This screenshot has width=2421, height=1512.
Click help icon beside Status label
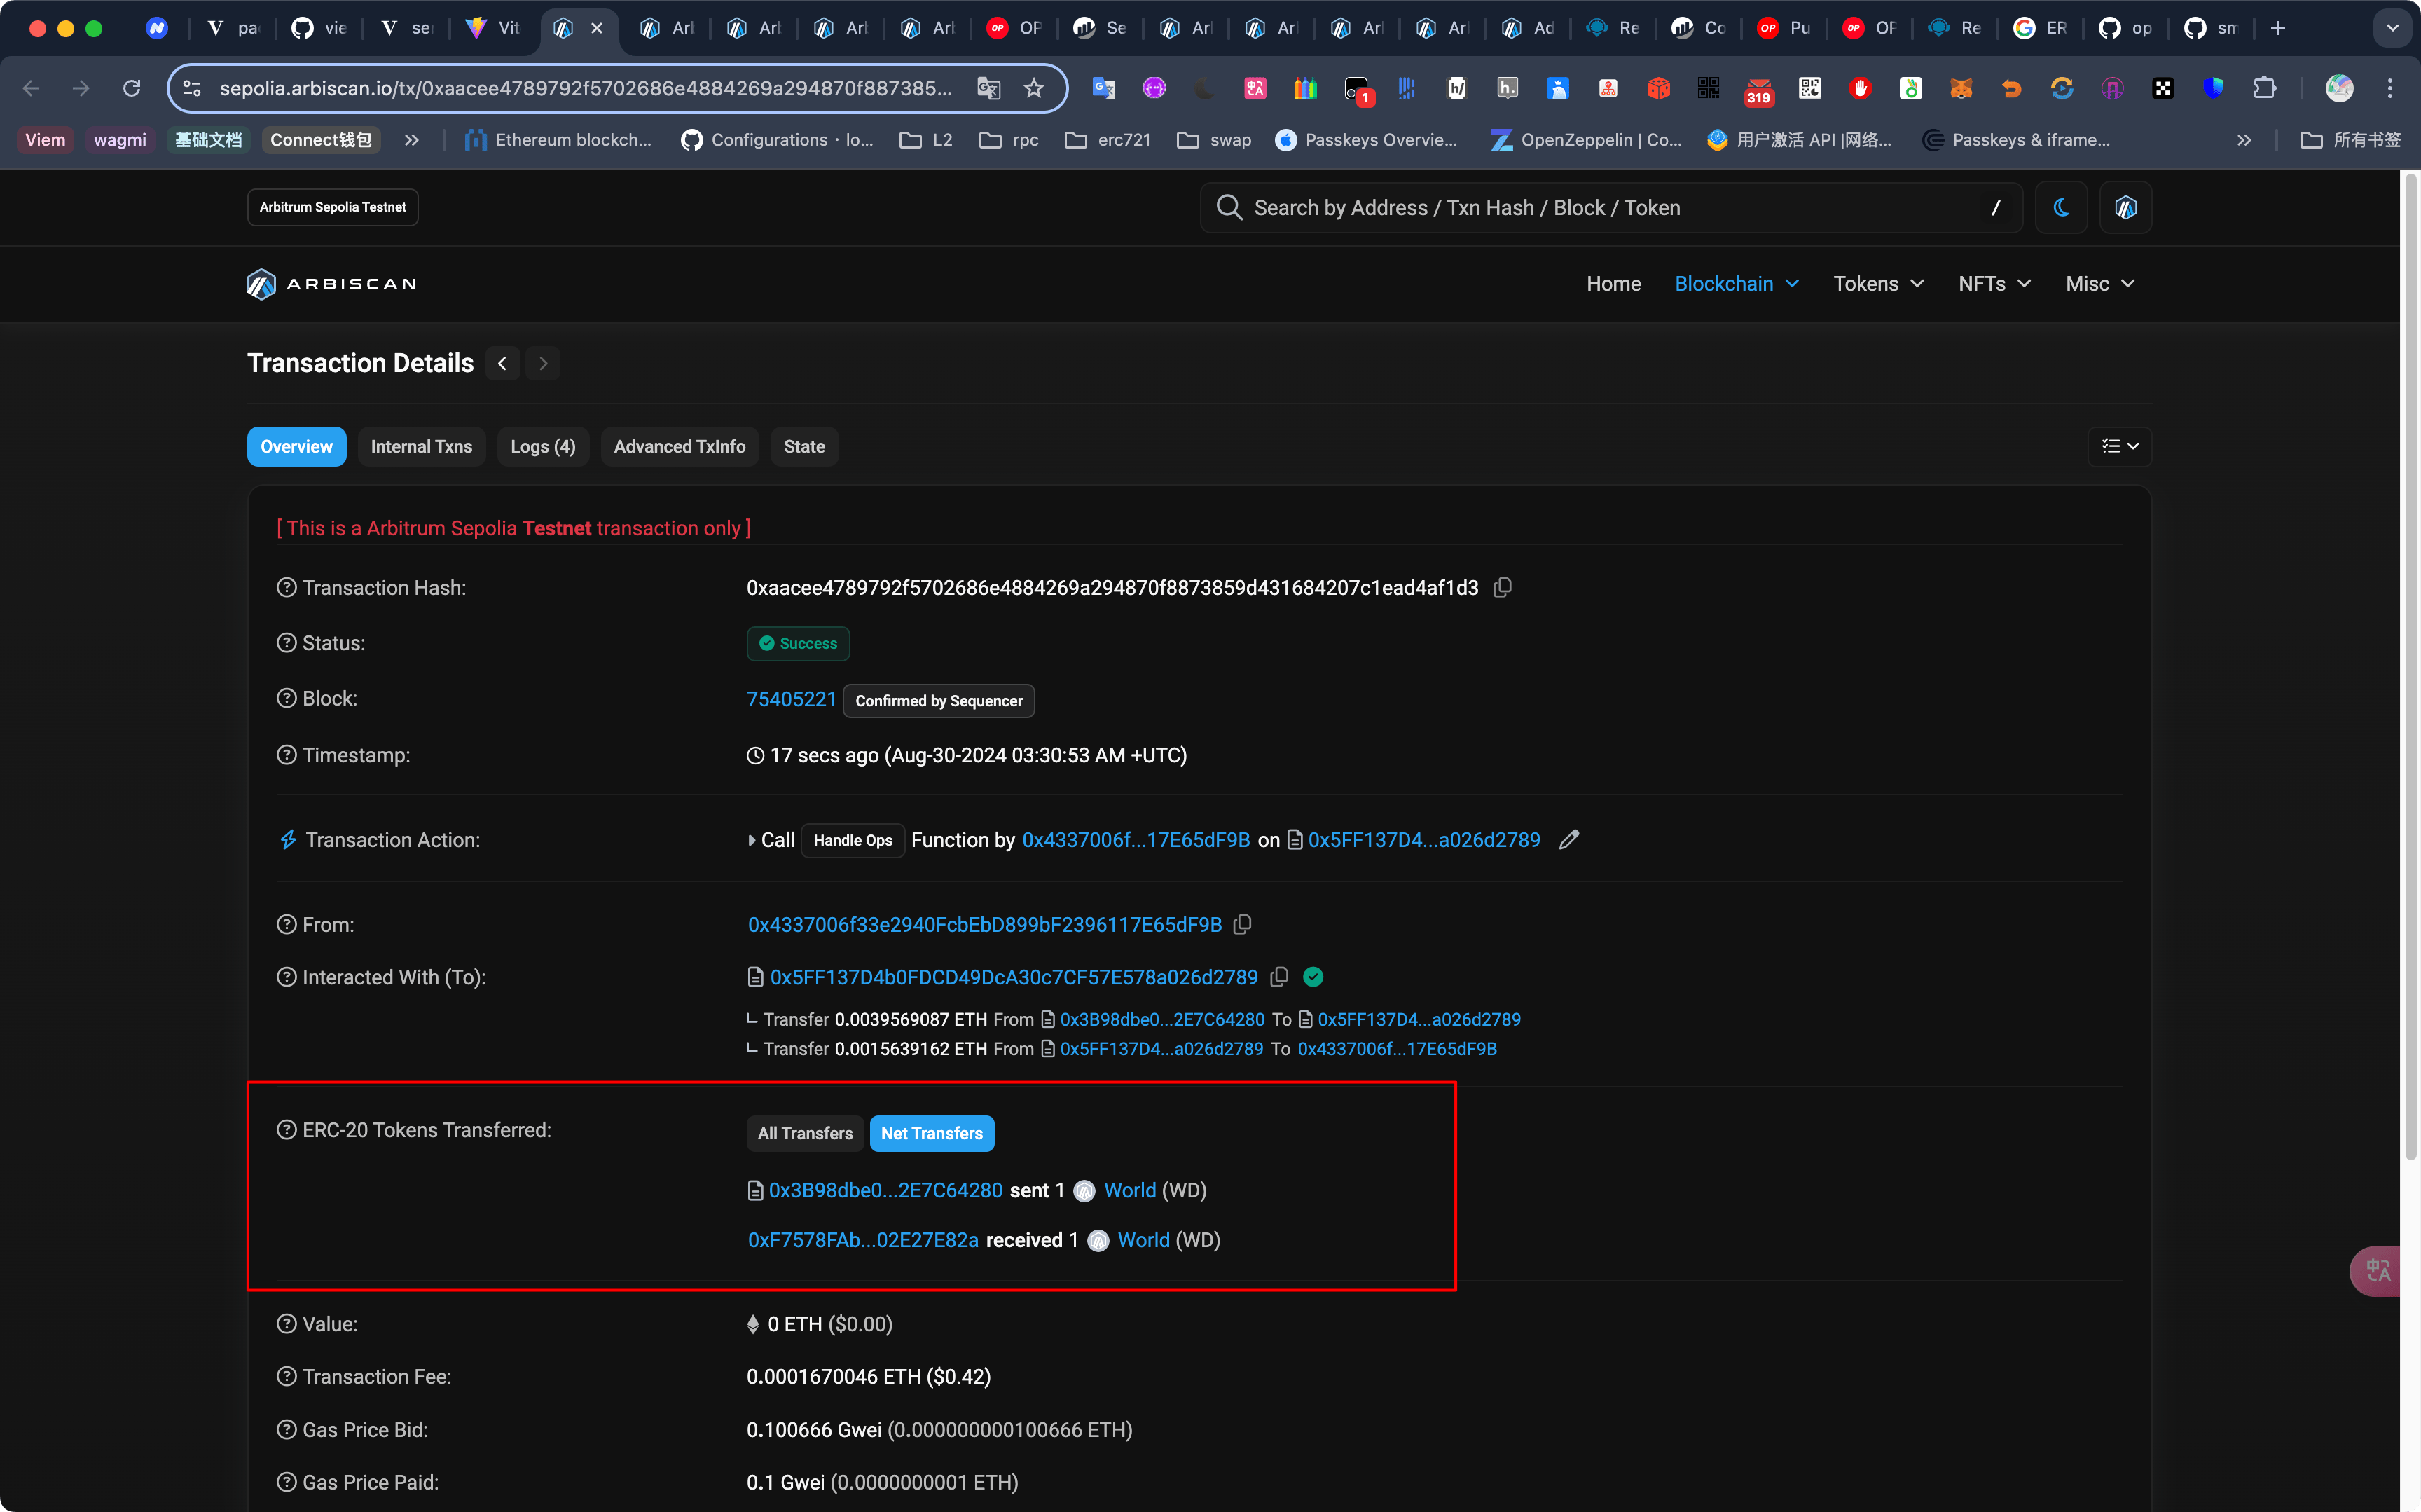click(286, 643)
